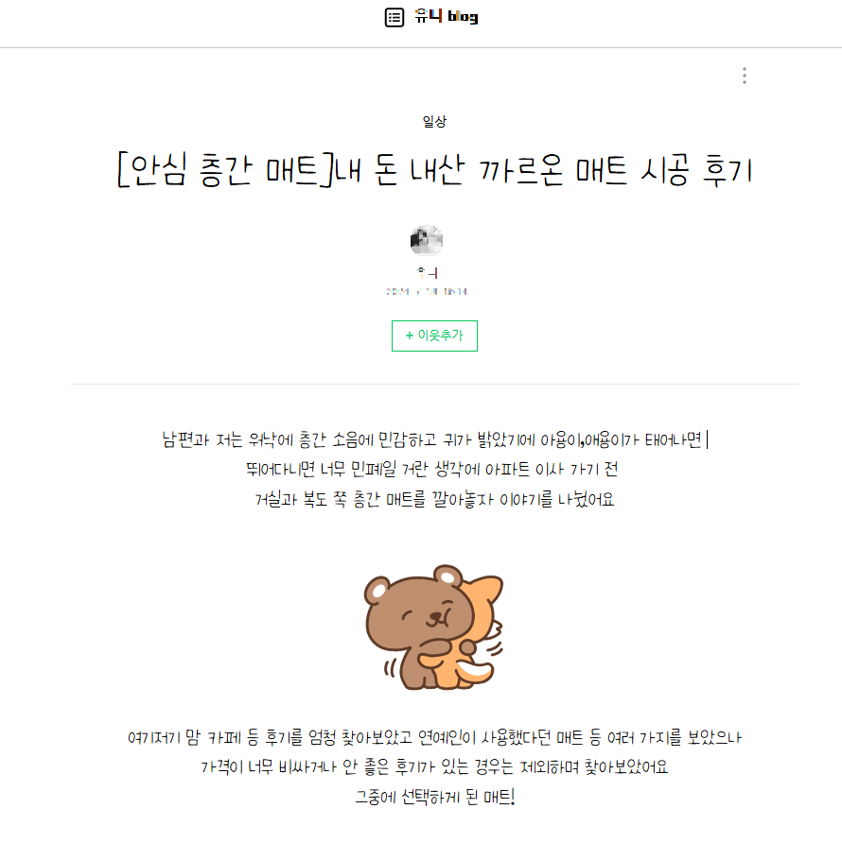Click the line starting with 뛰어다니면 너무
The image size is (842, 843).
(431, 470)
